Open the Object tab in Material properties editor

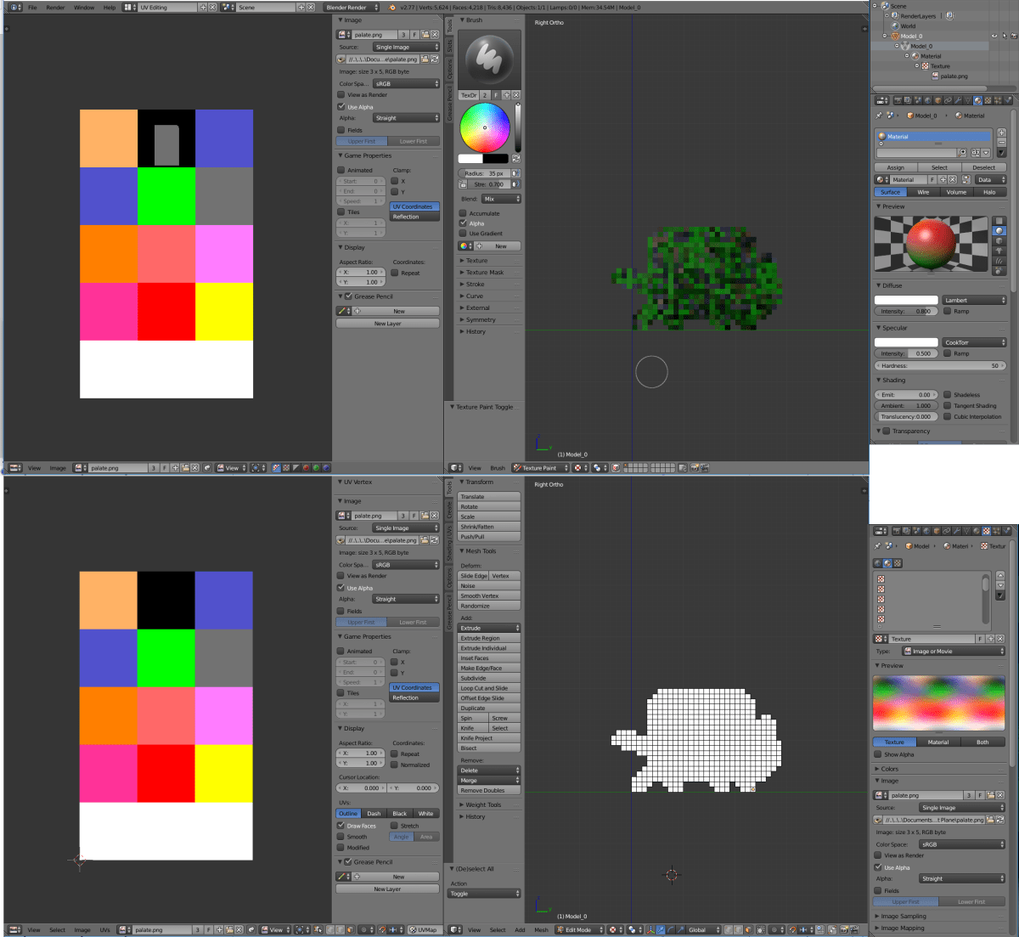(937, 100)
